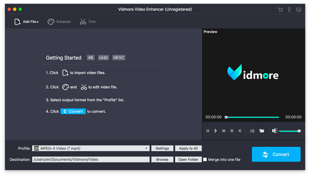Click the MPEG-4 profile format icon
This screenshot has height=176, width=310.
(36, 148)
